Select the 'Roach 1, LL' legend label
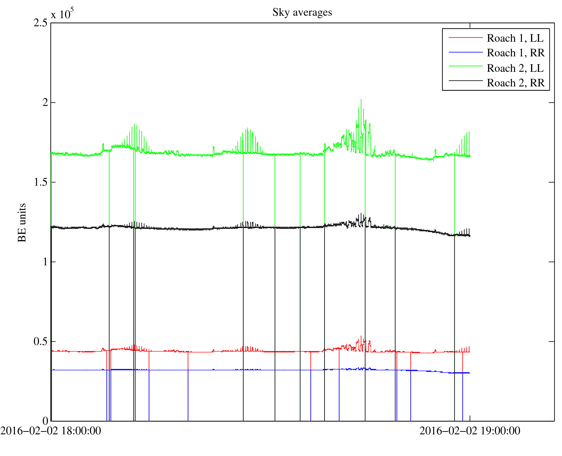The image size is (562, 456). click(x=515, y=38)
